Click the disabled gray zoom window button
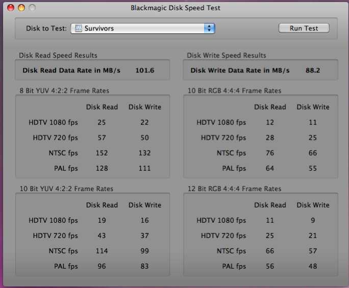Viewport: 349px width, 288px height. click(32, 8)
